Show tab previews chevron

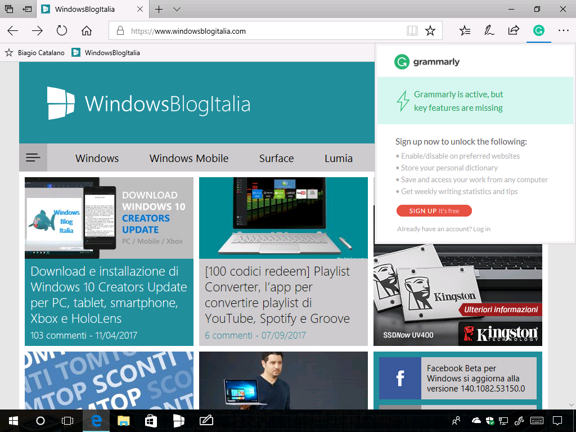[177, 9]
